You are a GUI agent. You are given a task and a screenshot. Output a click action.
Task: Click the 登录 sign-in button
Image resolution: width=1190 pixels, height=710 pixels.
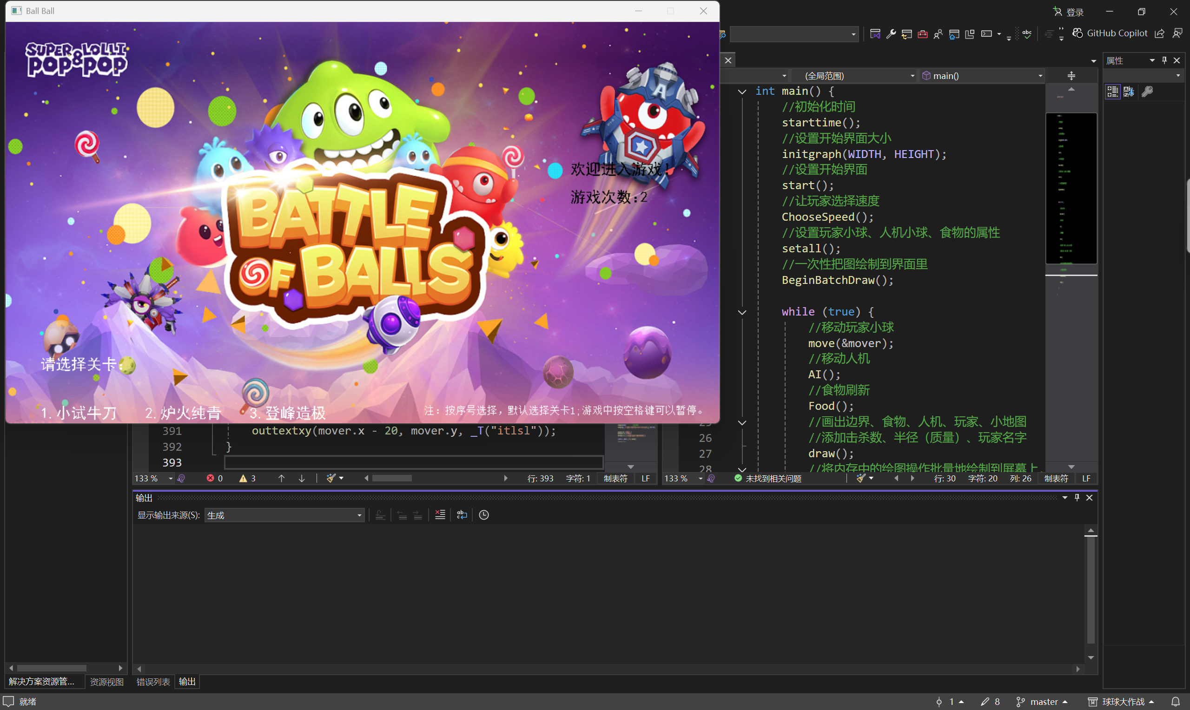click(1069, 12)
